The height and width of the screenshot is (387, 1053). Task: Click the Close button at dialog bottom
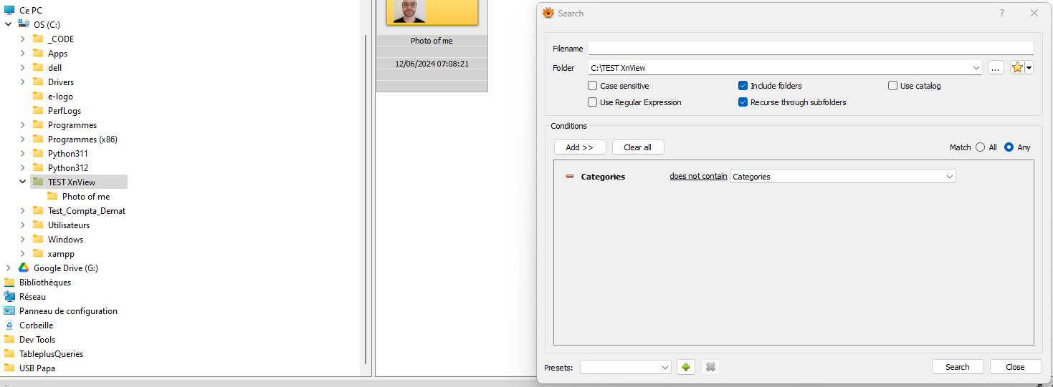(x=1016, y=367)
